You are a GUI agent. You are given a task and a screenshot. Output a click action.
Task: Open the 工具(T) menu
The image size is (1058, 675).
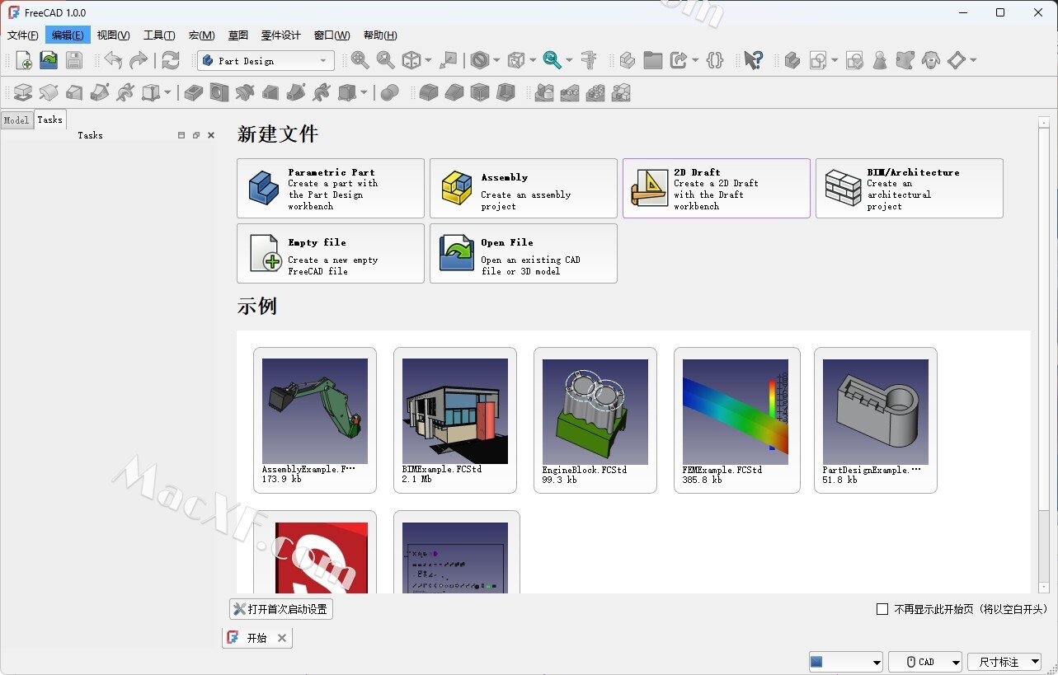tap(159, 35)
